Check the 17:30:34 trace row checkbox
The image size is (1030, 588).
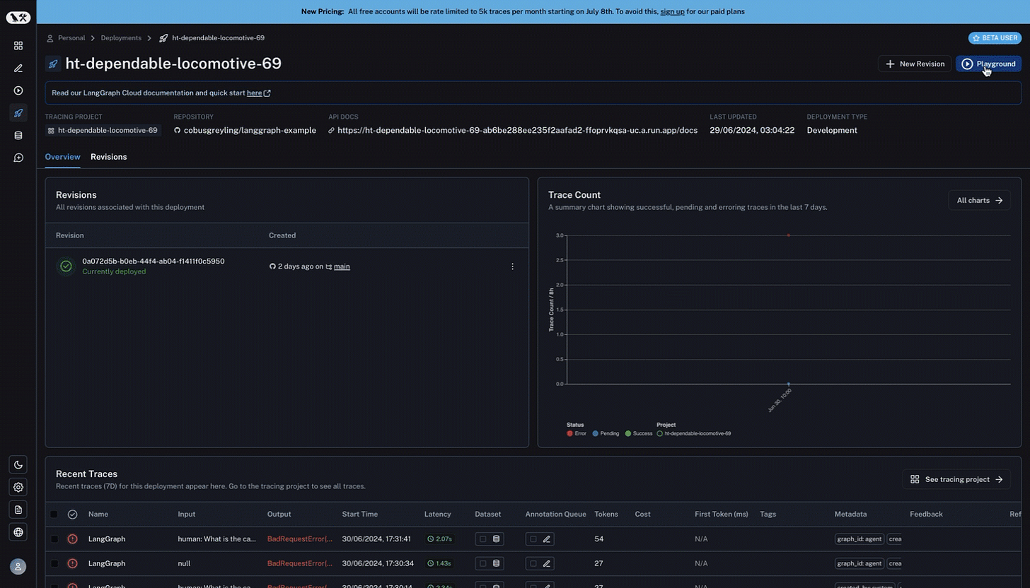coord(54,564)
